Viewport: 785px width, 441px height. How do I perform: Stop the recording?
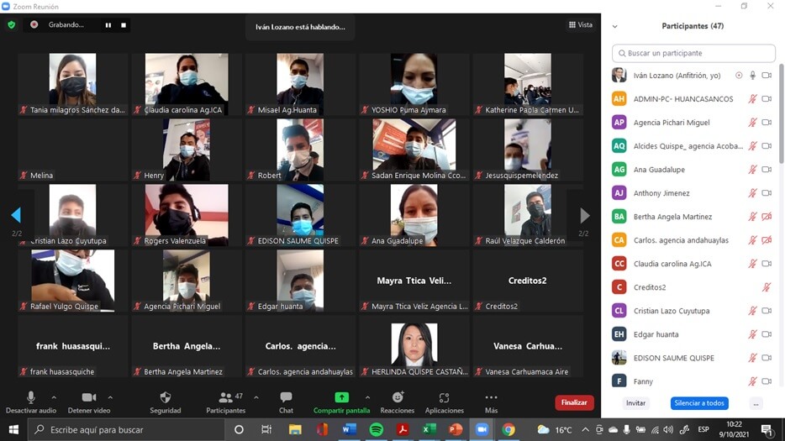point(124,25)
